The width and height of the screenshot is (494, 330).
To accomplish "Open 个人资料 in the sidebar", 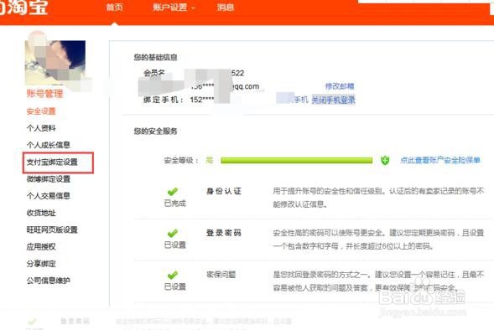I will pyautogui.click(x=41, y=128).
